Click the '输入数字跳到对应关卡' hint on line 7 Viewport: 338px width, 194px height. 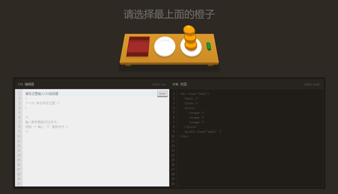coord(42,122)
